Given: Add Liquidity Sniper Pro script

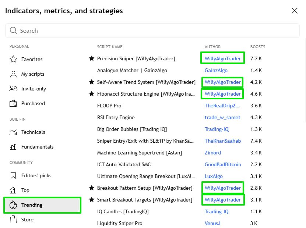Looking at the screenshot, I should pos(120,223).
